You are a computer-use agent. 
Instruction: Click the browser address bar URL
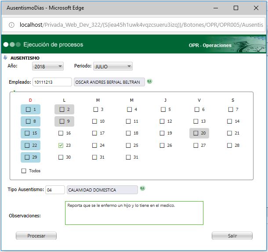click(141, 25)
